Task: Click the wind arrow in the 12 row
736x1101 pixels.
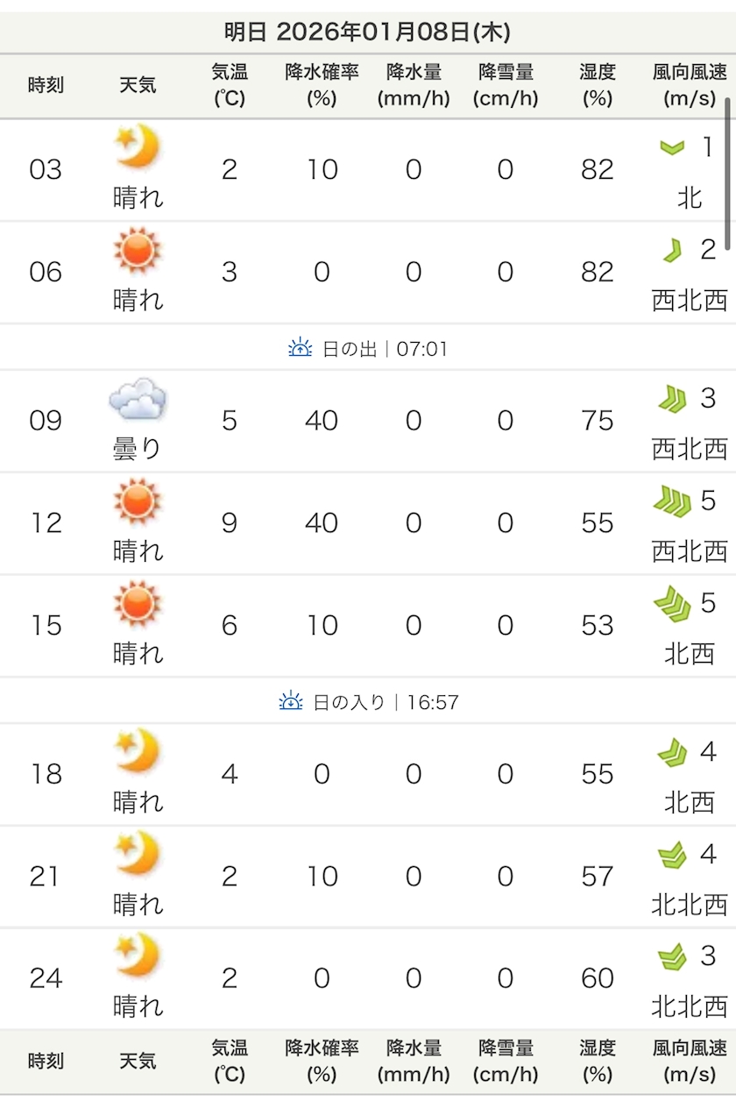Action: pyautogui.click(x=672, y=501)
